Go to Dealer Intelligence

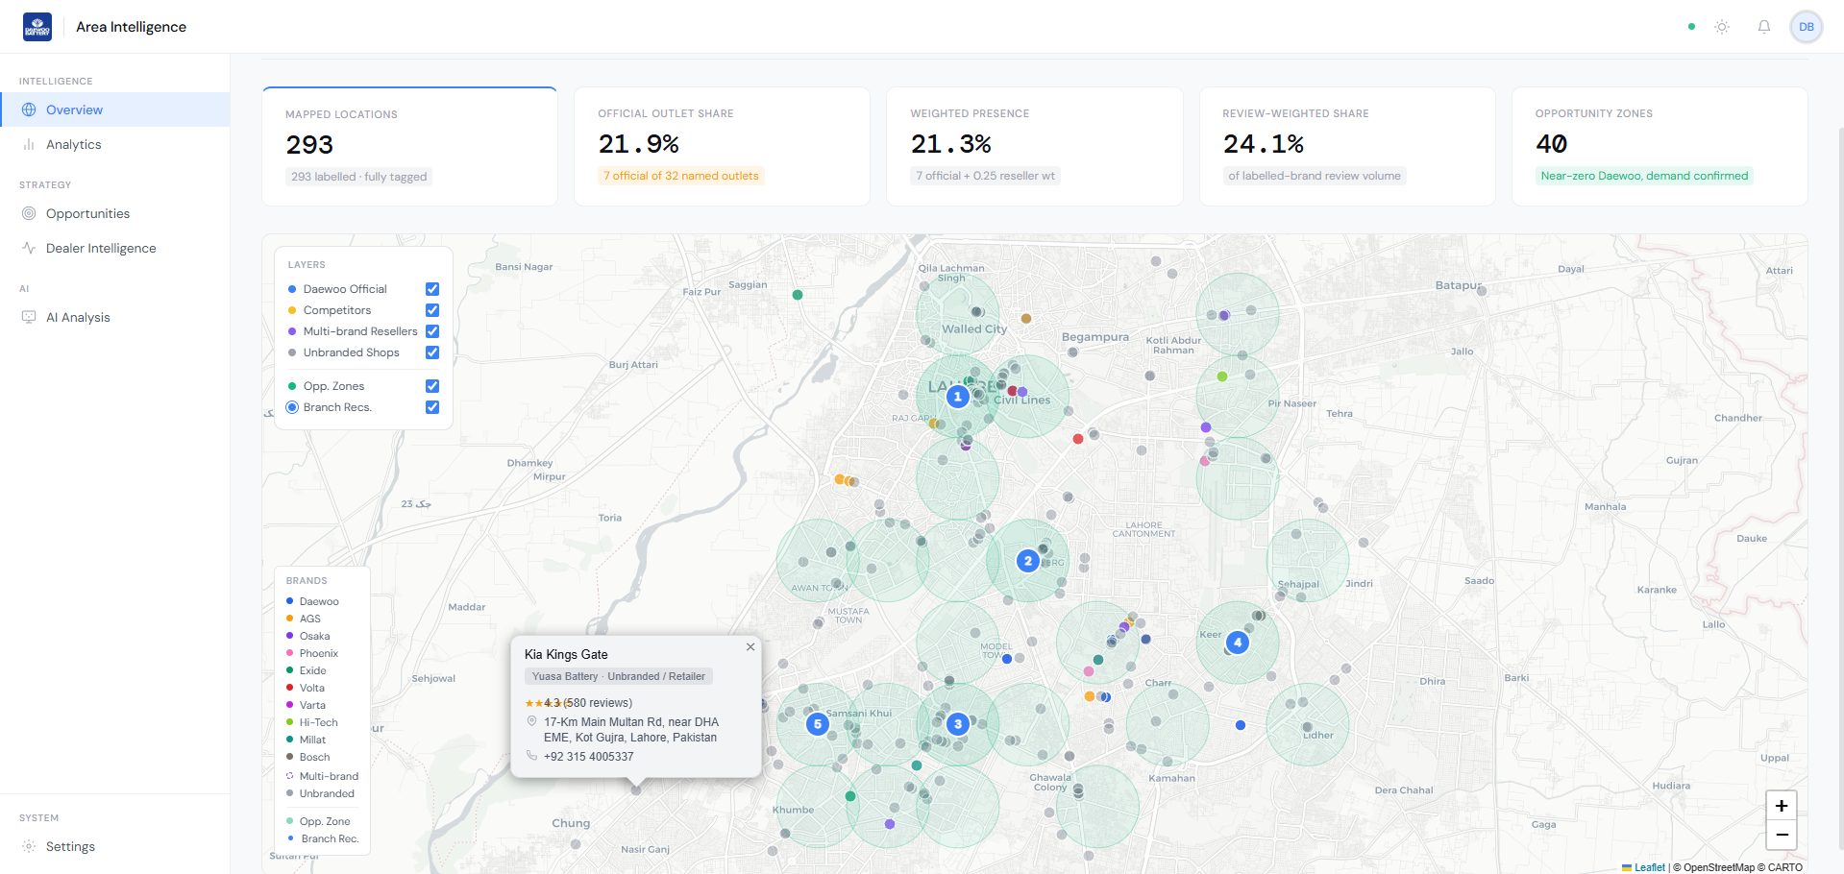115,248
